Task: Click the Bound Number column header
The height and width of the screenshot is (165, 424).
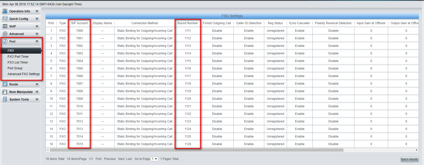Action: [188, 23]
